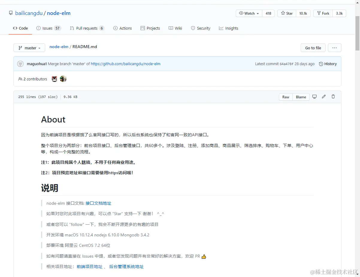Viewport: 360px width, 277px height.
Task: Expand the master branch dropdown
Action: point(29,48)
